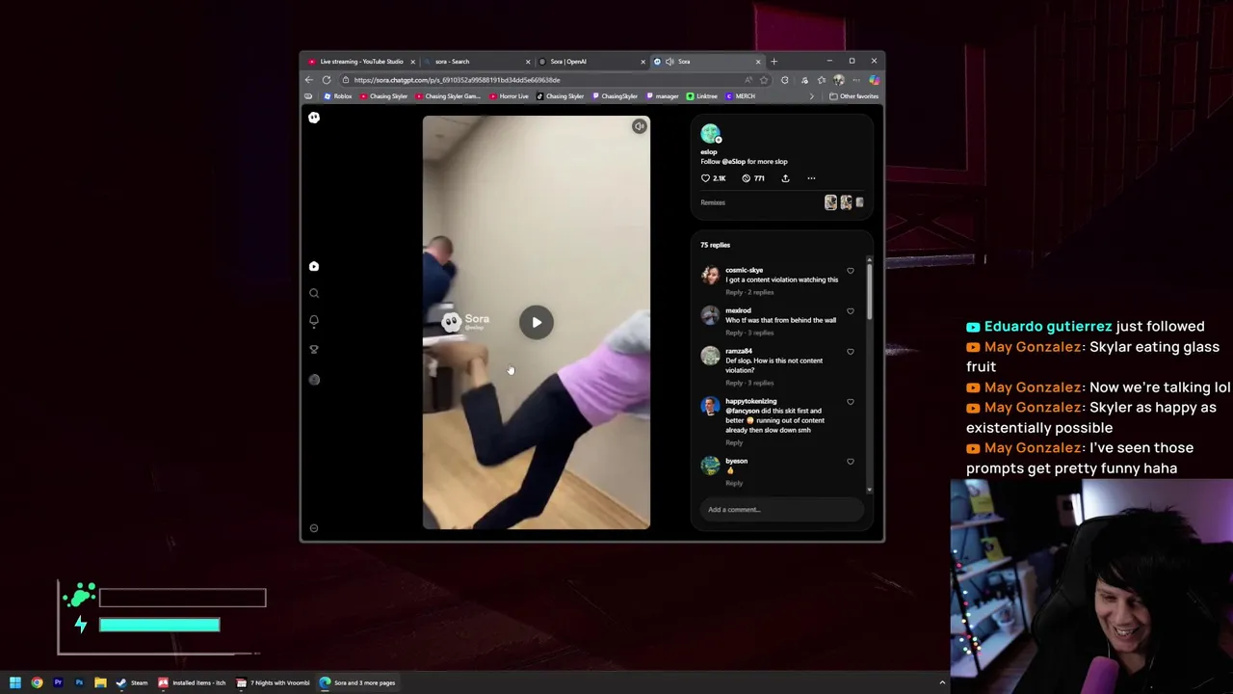This screenshot has height=694, width=1233.
Task: Open the settings icon at sidebar bottom
Action: [x=313, y=528]
